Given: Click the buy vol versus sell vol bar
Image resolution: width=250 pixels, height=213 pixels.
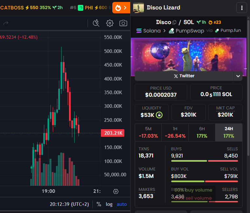Looking at the screenshot, I should (204, 182).
